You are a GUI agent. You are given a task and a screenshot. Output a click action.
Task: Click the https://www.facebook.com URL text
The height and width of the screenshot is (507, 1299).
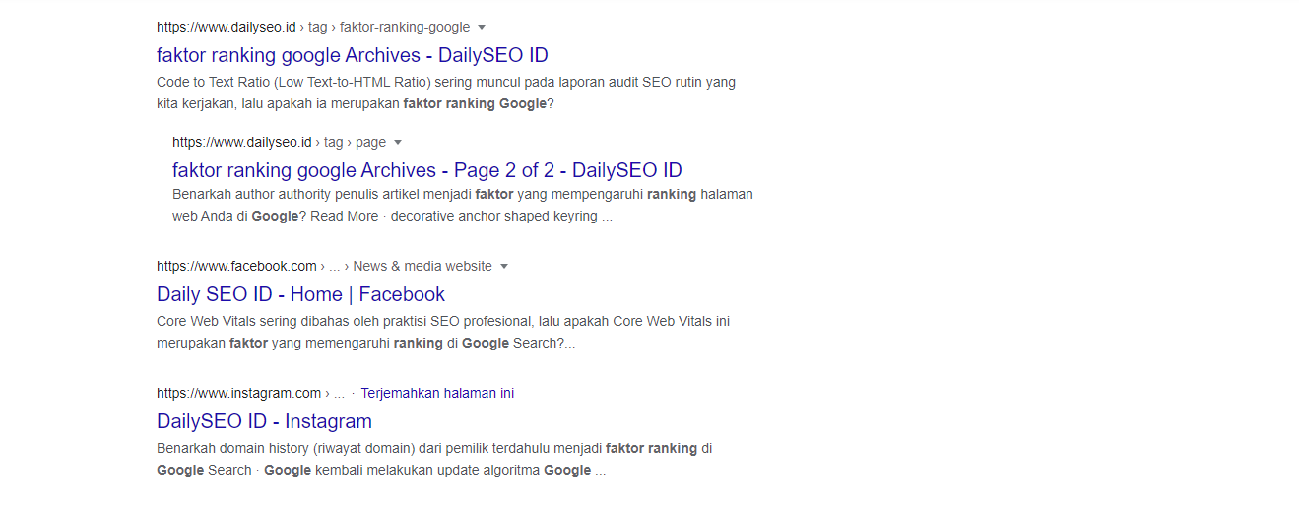[236, 266]
